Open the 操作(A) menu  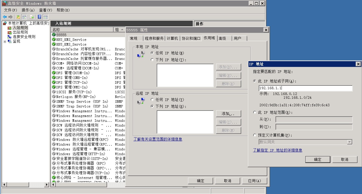point(28,10)
